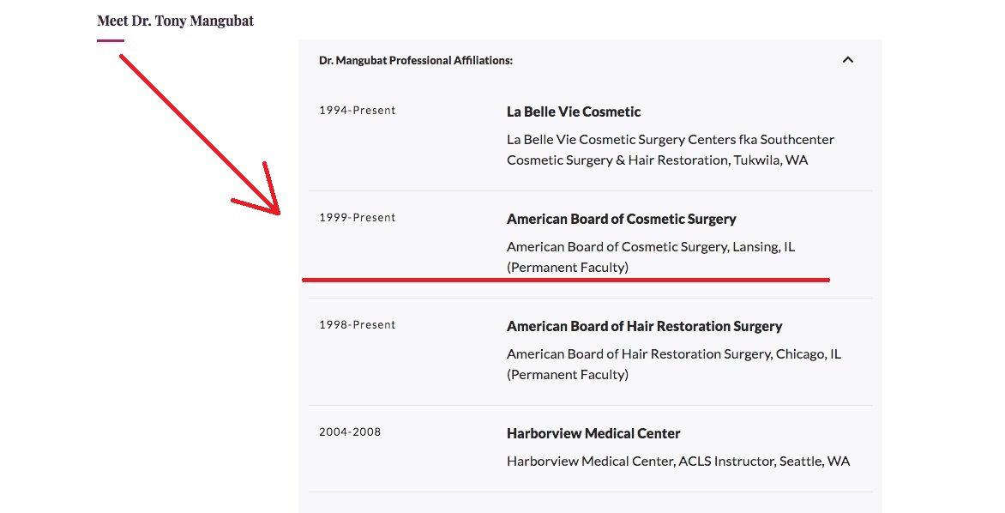Click the American Board of Cosmetic Surgery title

tap(621, 220)
